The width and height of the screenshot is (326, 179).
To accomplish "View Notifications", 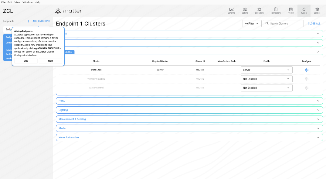I will (x=275, y=10).
